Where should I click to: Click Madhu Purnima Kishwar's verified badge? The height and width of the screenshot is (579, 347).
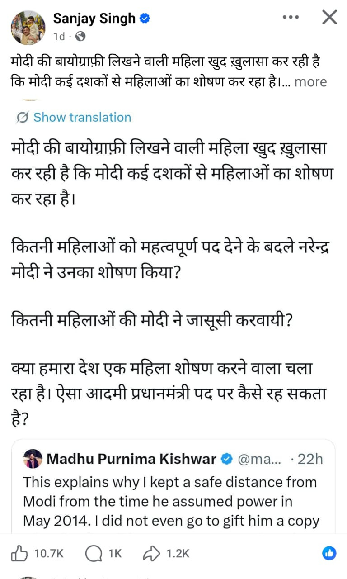pyautogui.click(x=226, y=460)
